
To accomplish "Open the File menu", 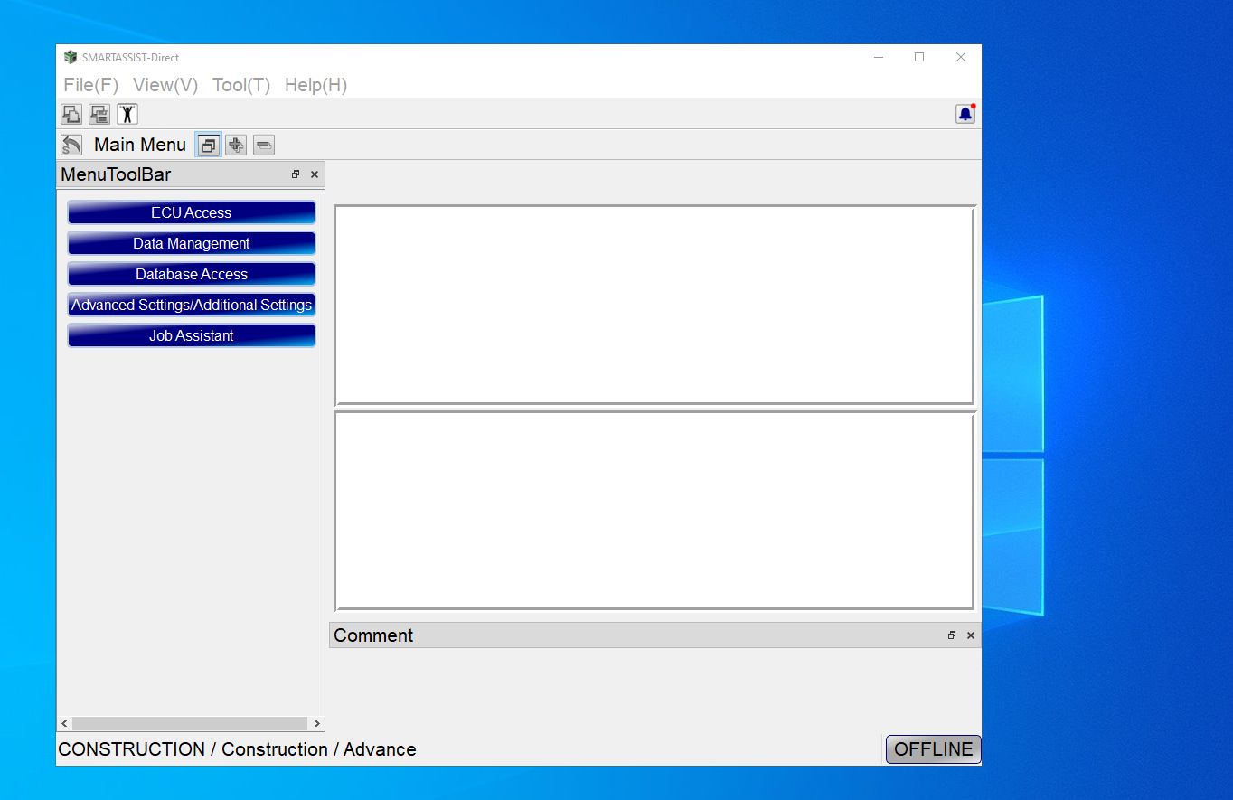I will [x=89, y=85].
